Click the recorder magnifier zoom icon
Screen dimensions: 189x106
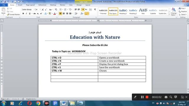point(171,97)
